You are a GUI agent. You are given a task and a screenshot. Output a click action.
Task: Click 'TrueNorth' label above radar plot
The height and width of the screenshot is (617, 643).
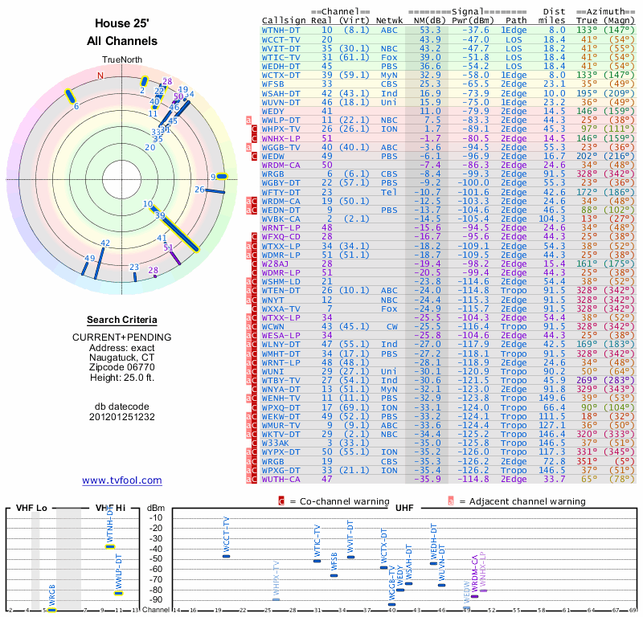coord(122,60)
